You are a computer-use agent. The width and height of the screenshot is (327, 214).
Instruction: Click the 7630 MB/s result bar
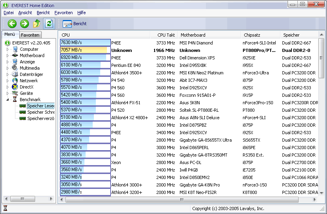[85, 42]
